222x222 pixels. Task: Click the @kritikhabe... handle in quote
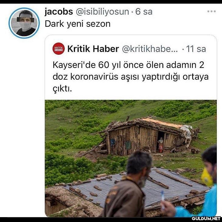coord(150,49)
